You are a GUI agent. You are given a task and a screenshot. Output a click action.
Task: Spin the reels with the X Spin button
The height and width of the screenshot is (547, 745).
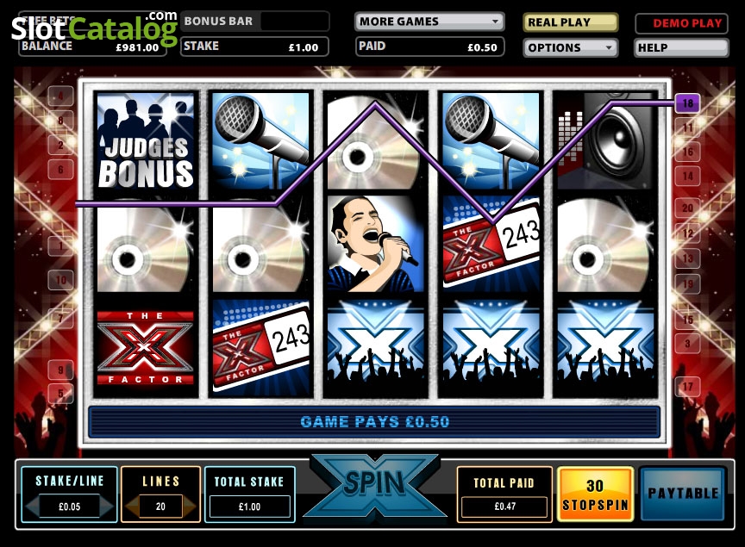pyautogui.click(x=374, y=485)
